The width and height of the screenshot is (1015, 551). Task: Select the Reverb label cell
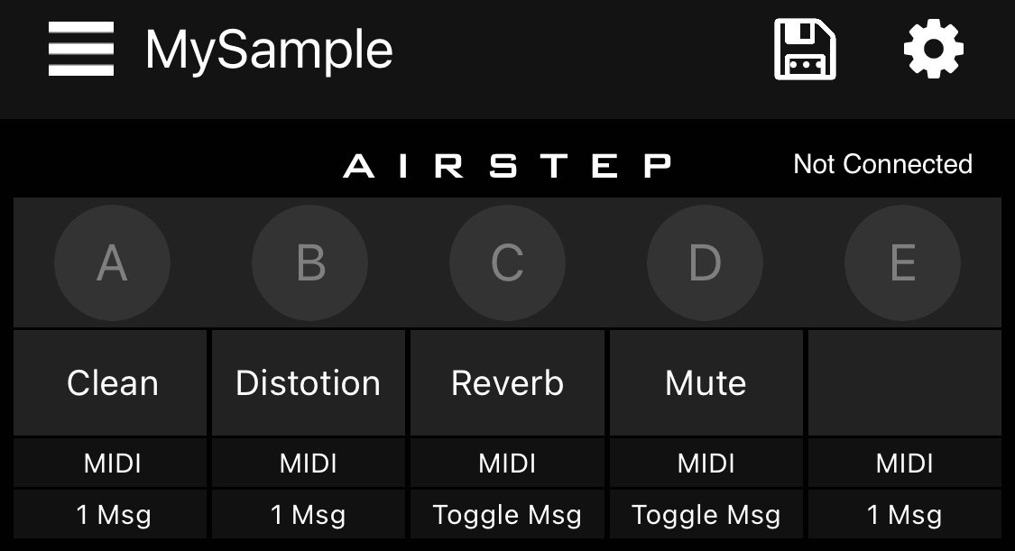pyautogui.click(x=507, y=383)
